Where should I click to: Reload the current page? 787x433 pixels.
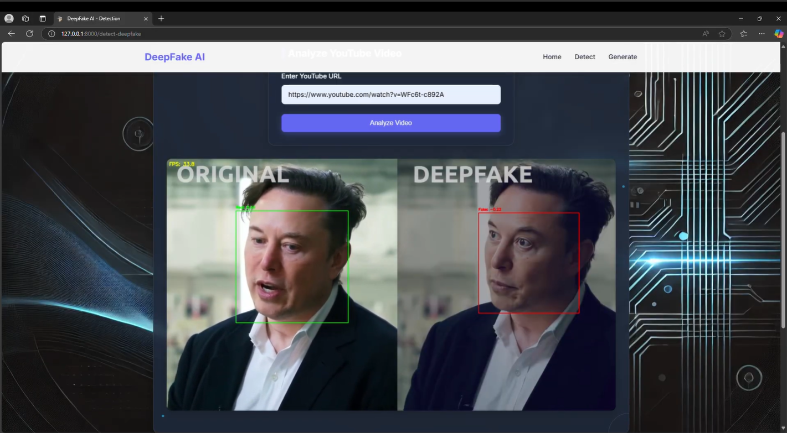click(x=29, y=34)
